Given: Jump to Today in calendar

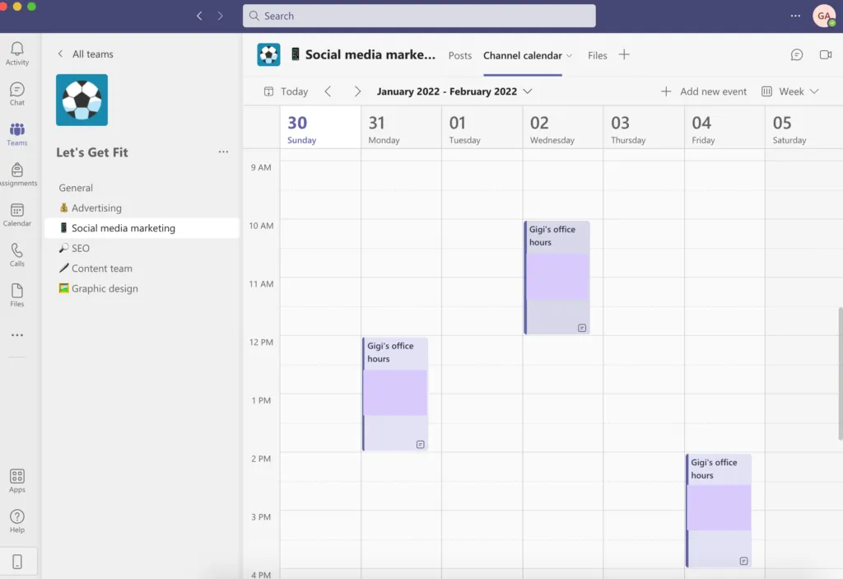Looking at the screenshot, I should click(286, 91).
